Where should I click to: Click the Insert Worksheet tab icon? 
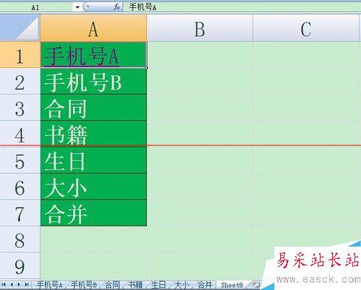coord(256,285)
